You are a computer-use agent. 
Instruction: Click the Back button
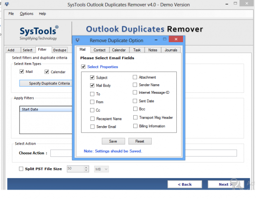pyautogui.click(x=185, y=184)
